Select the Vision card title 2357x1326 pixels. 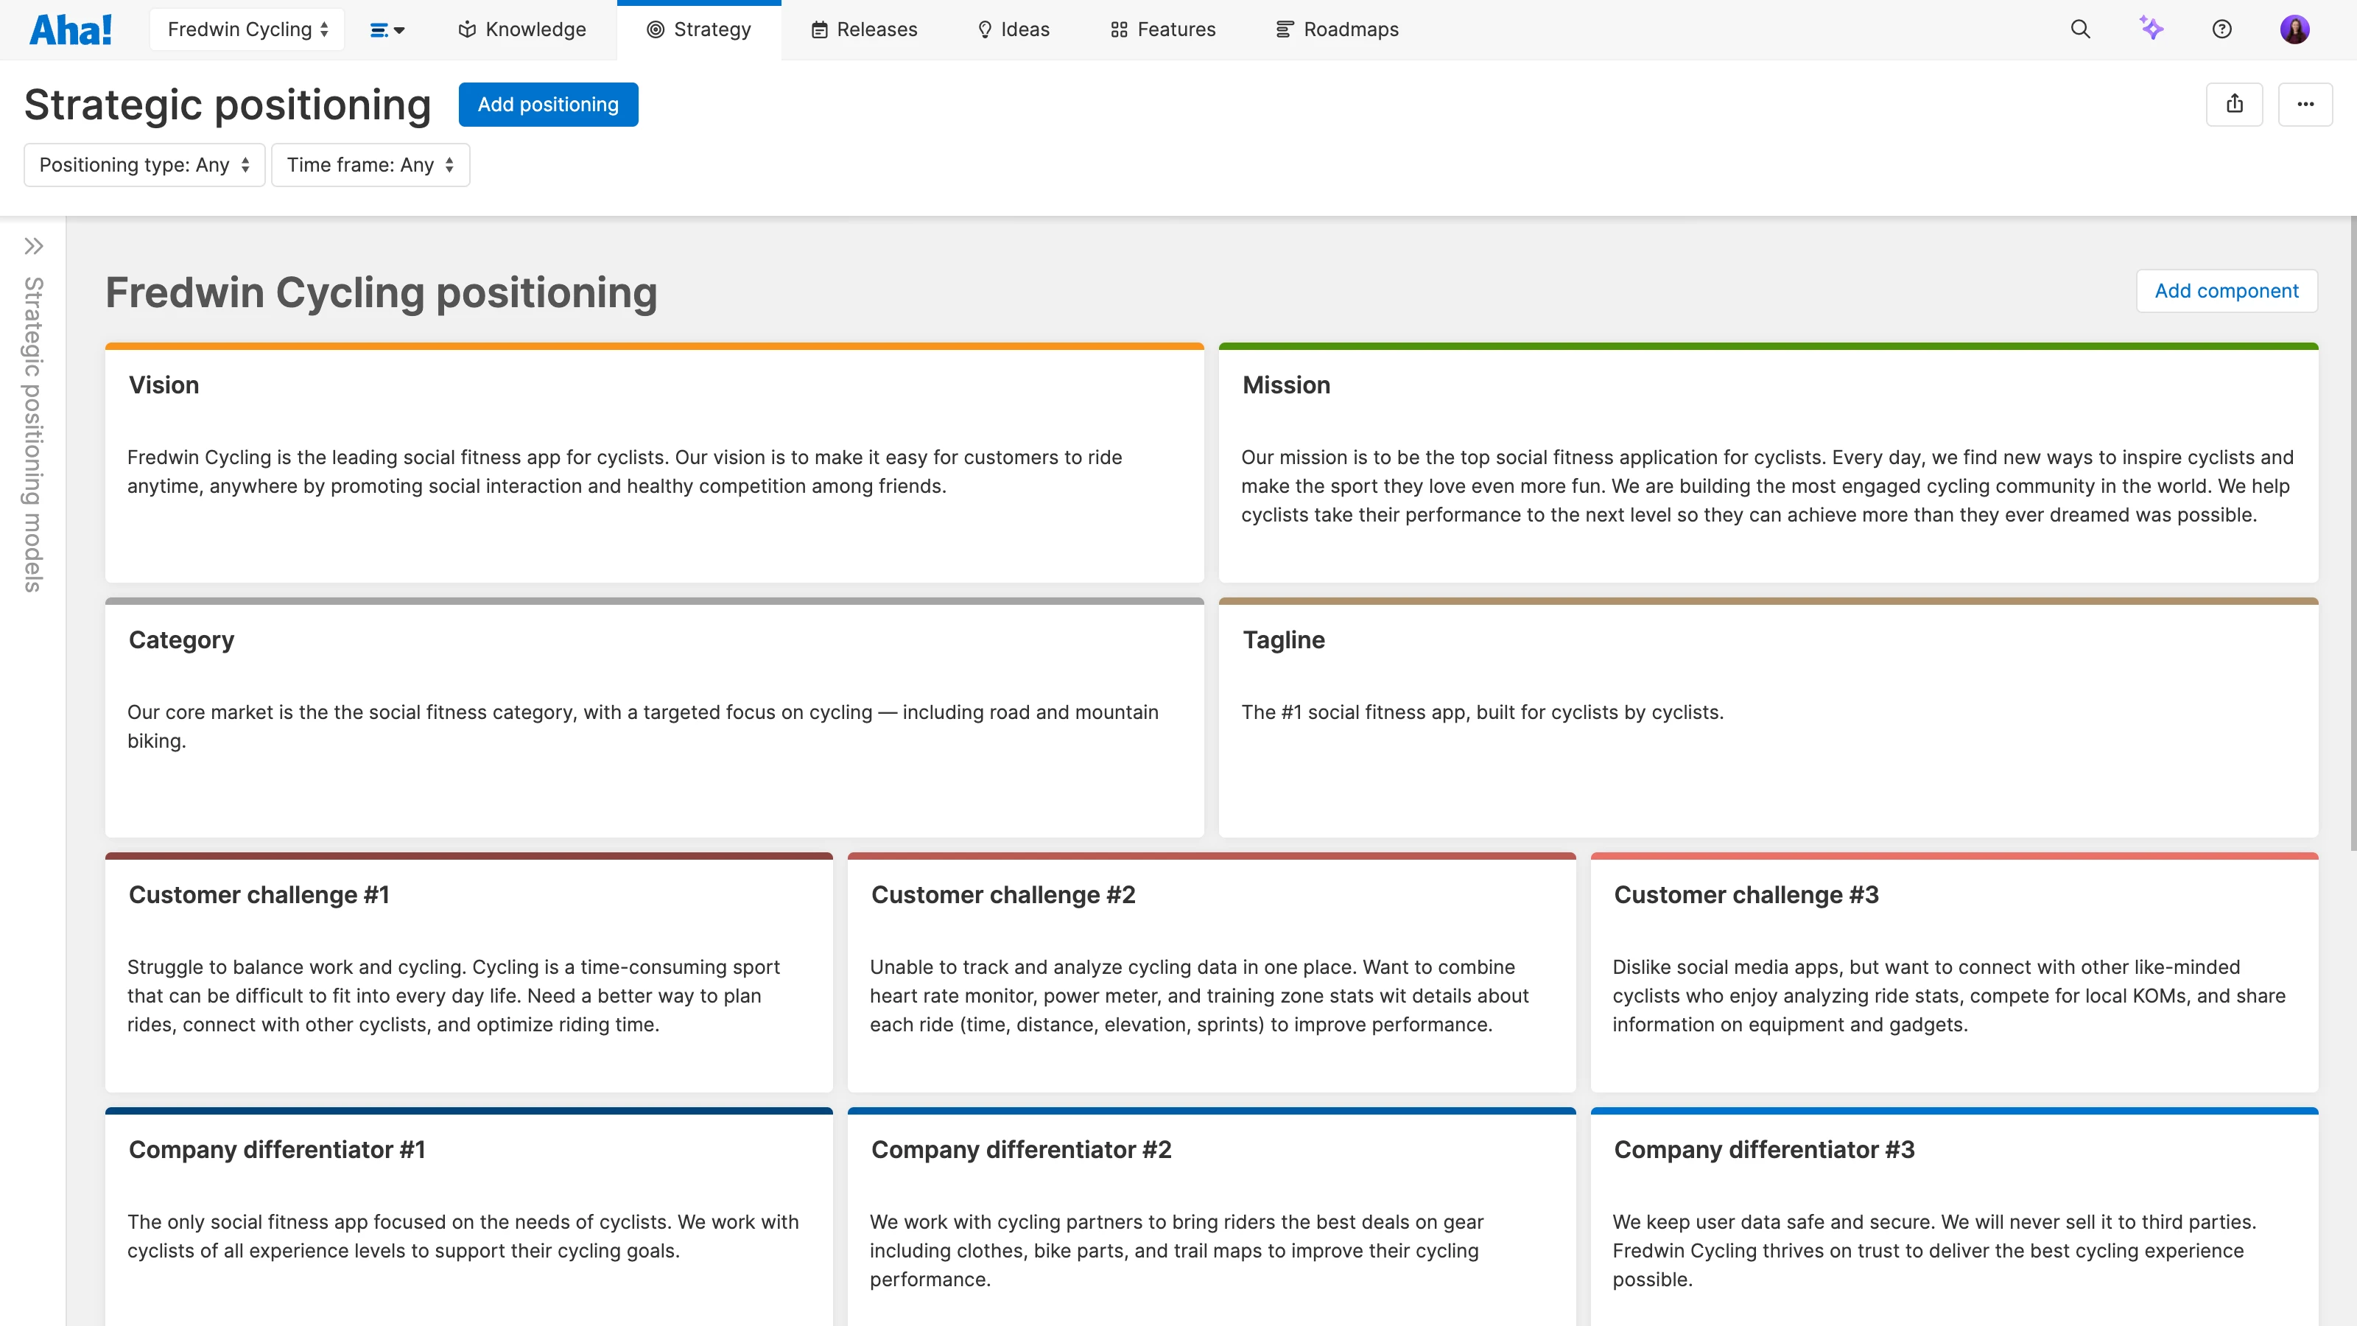tap(164, 385)
